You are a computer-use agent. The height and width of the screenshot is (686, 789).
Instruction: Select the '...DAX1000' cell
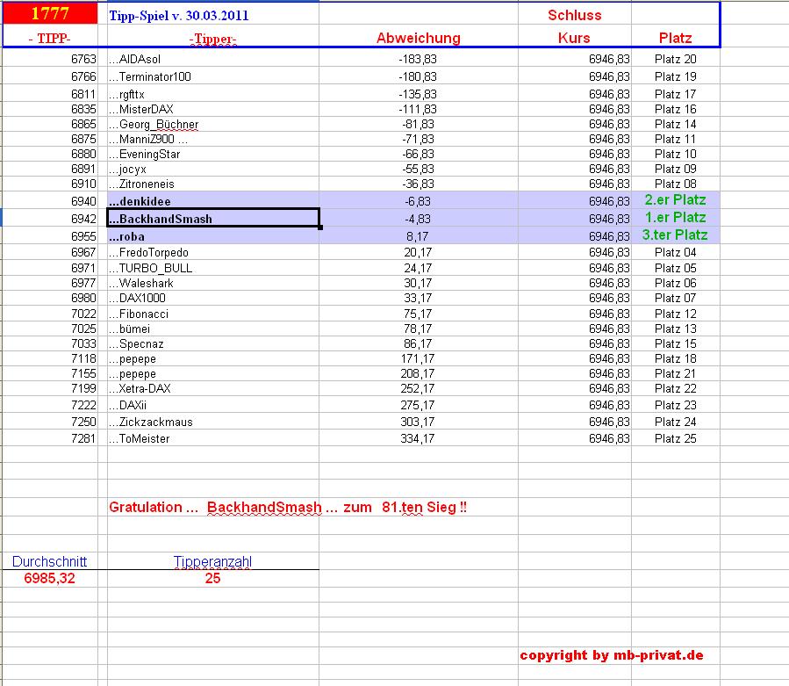pyautogui.click(x=213, y=298)
